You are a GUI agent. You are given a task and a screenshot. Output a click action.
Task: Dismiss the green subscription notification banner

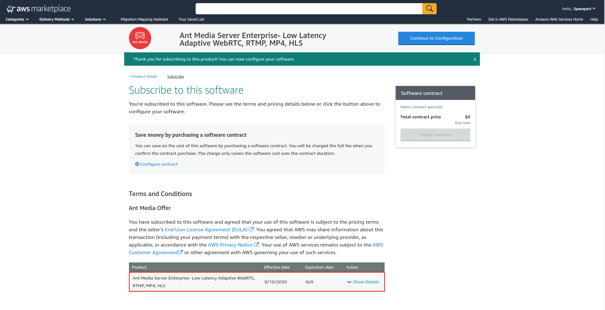pos(475,59)
